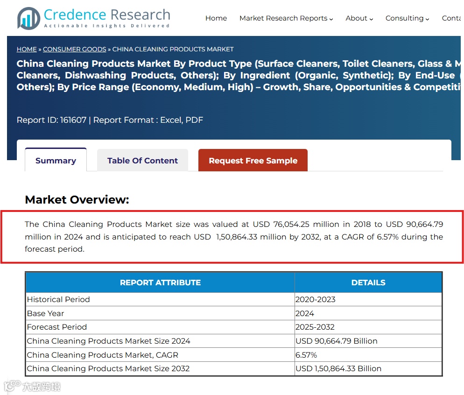Click the Request Free Sample button
This screenshot has width=464, height=395.
click(253, 160)
